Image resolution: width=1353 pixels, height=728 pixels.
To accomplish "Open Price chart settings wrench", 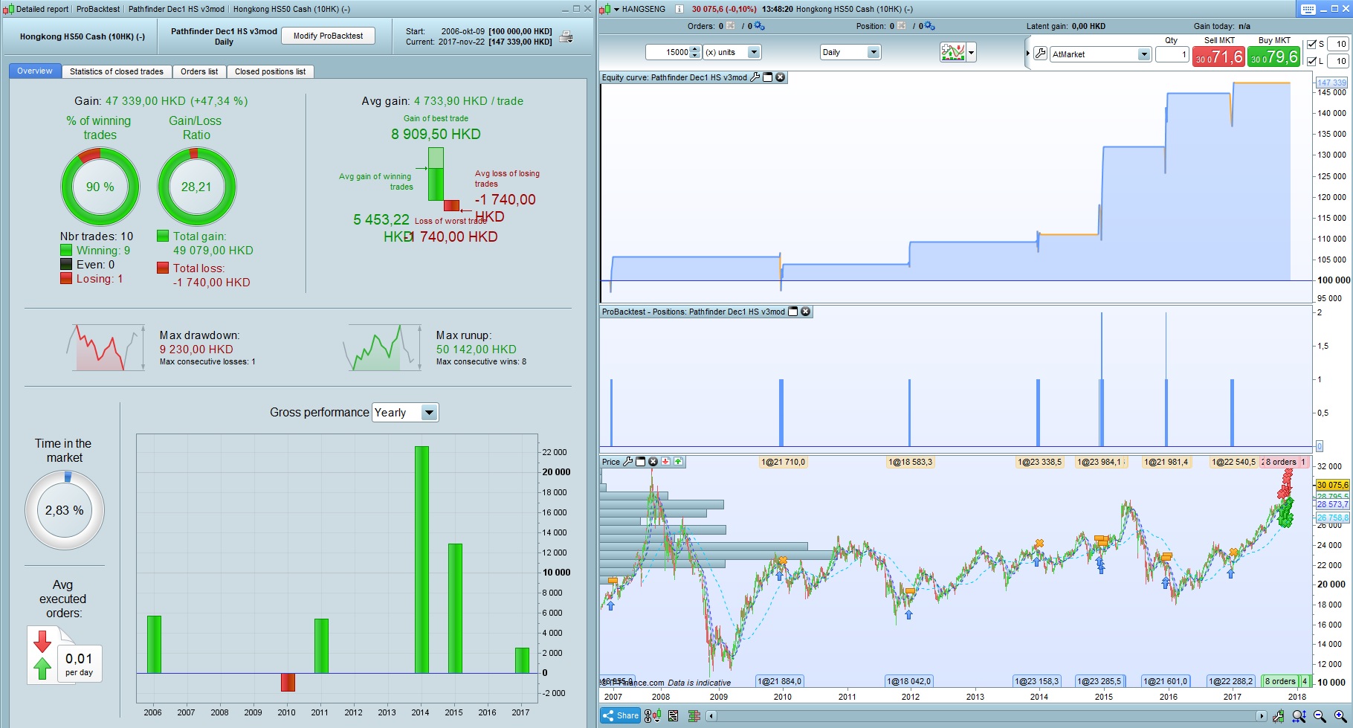I will (627, 462).
